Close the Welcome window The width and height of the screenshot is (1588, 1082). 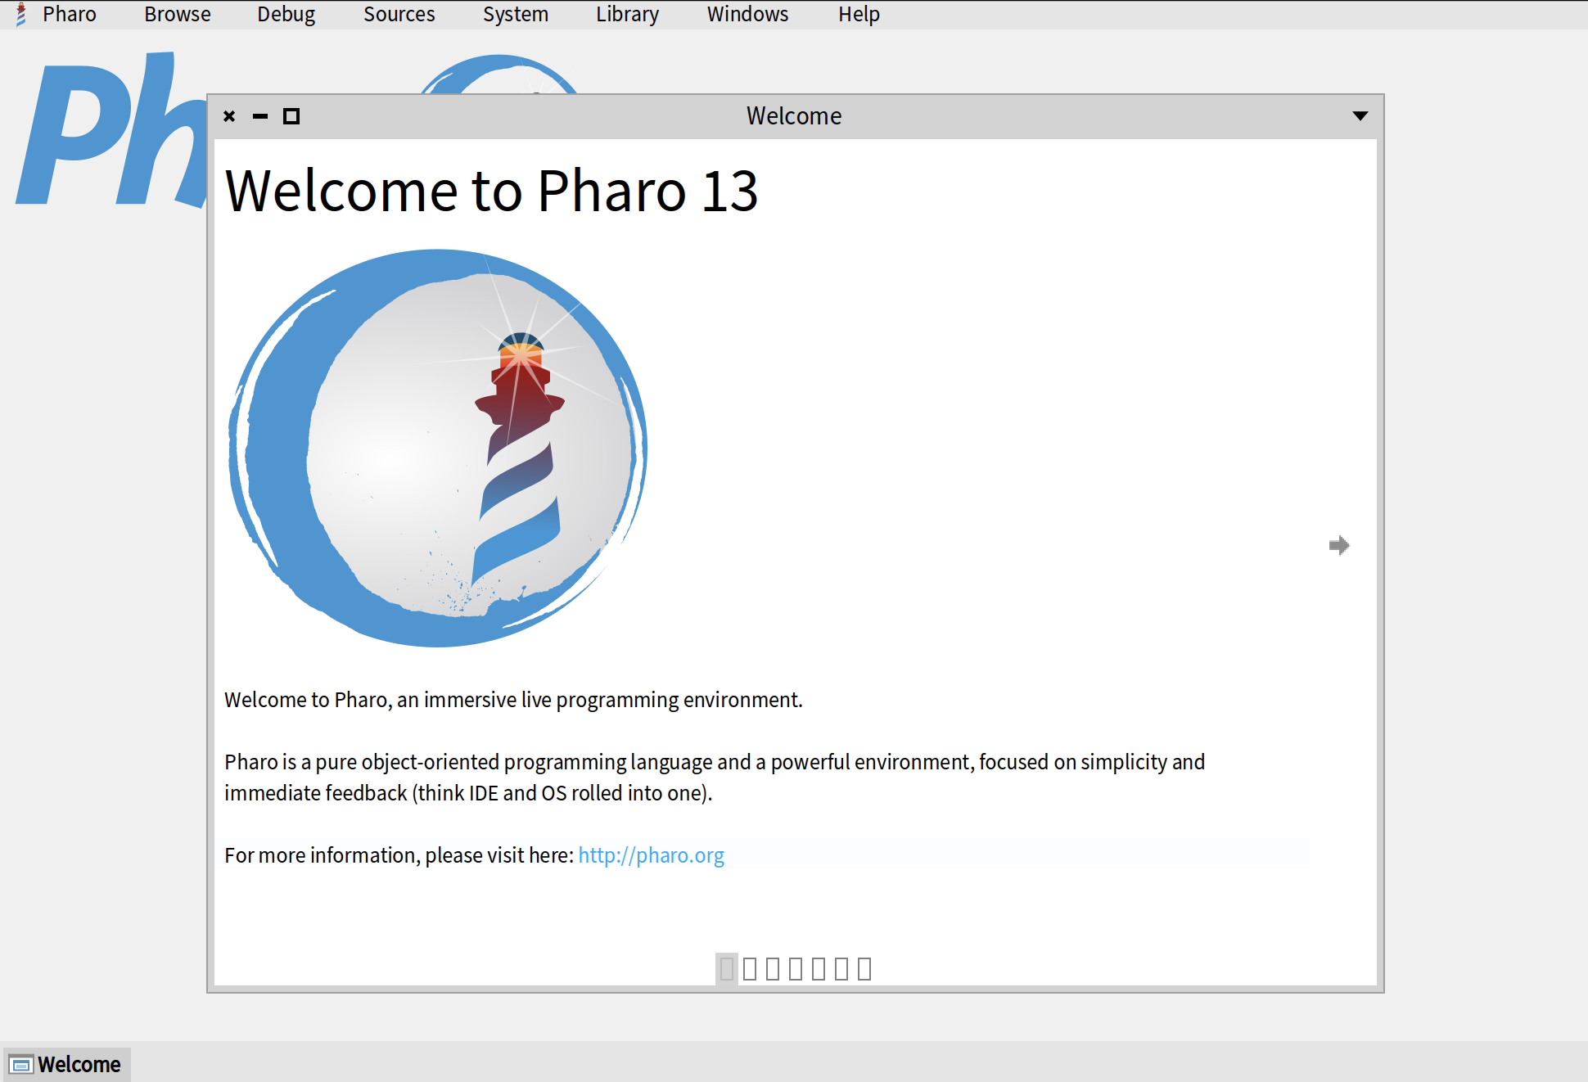pyautogui.click(x=229, y=116)
